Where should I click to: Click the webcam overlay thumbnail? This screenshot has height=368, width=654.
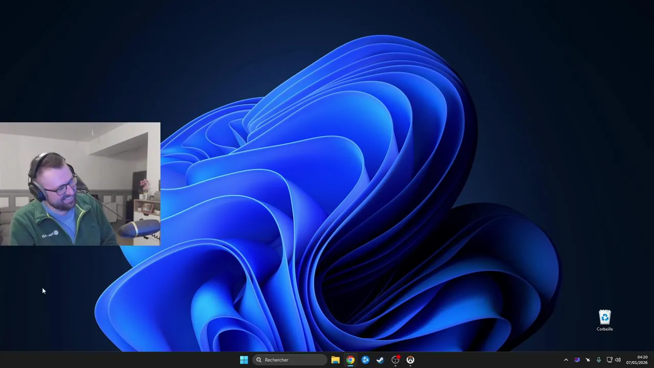80,184
